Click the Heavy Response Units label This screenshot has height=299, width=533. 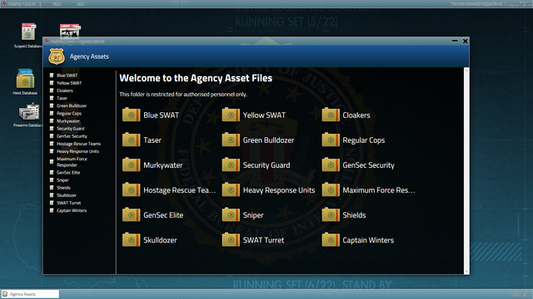tap(279, 190)
